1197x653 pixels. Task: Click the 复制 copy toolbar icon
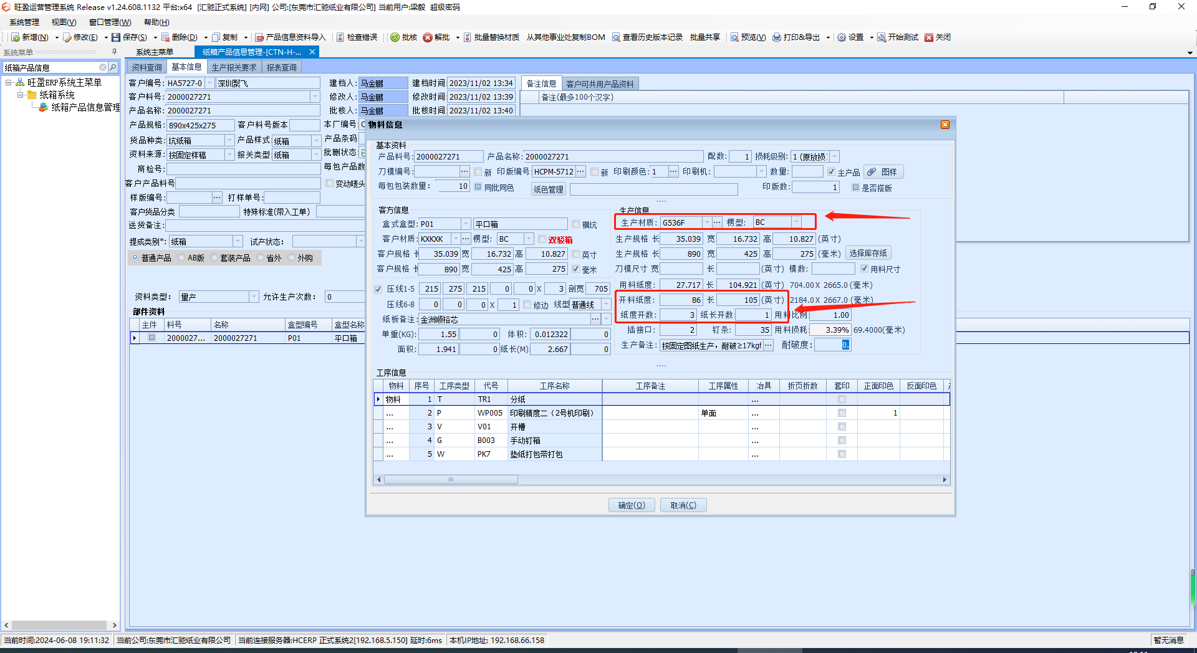tap(216, 37)
